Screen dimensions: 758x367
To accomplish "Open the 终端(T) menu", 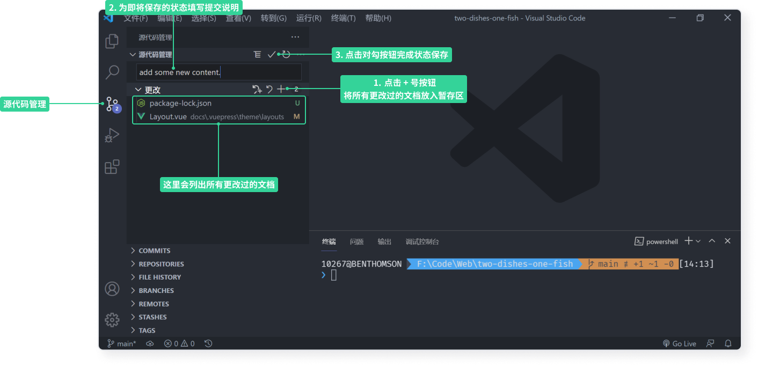I will tap(344, 18).
